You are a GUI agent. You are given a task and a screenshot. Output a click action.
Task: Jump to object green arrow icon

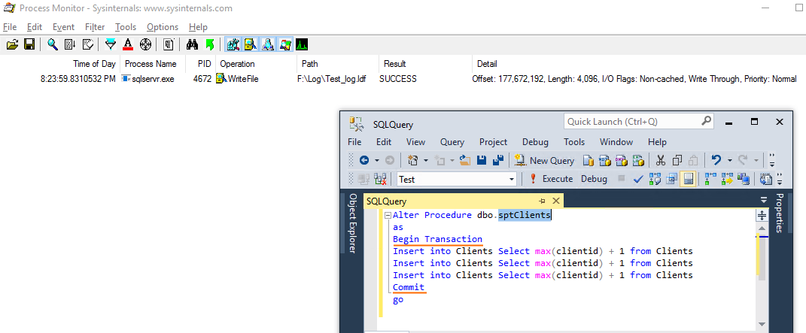(209, 44)
